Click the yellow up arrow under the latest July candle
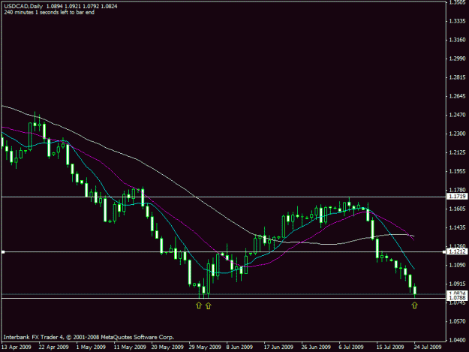The height and width of the screenshot is (352, 469). click(414, 305)
